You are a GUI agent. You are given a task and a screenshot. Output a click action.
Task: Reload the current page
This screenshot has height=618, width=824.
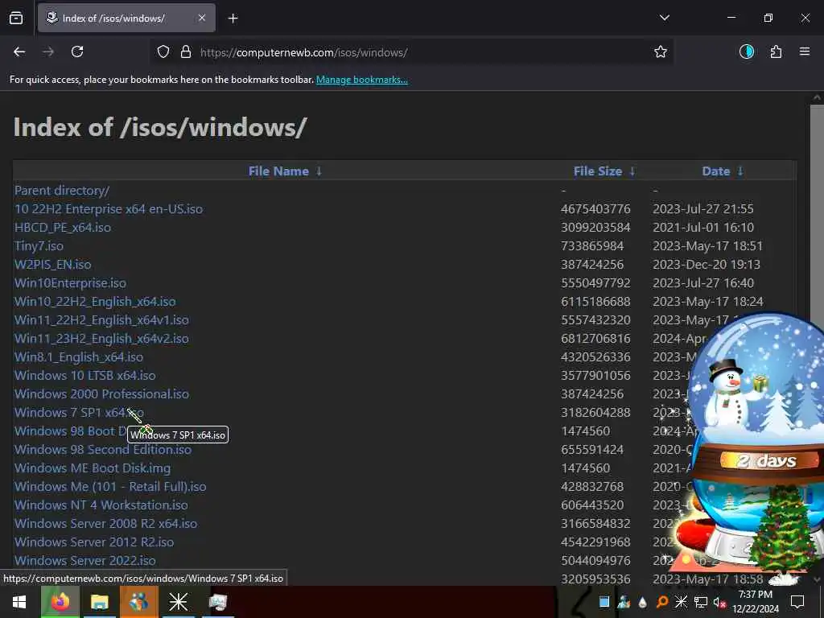coord(77,52)
